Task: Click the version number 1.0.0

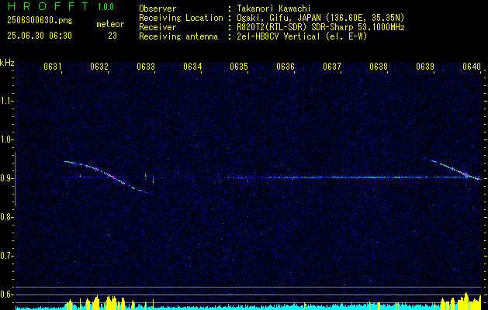Action: [106, 7]
